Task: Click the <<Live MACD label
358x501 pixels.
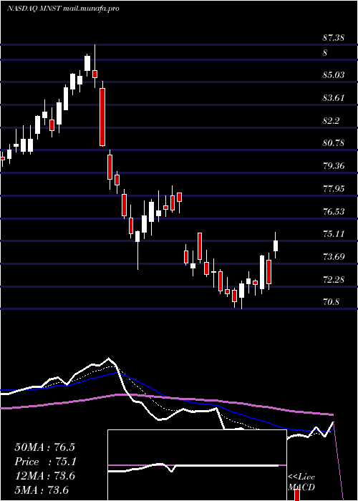Action: click(301, 482)
